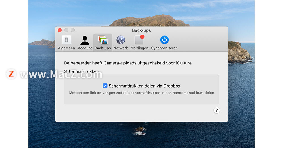
Task: Click the help question mark button
Action: click(216, 110)
